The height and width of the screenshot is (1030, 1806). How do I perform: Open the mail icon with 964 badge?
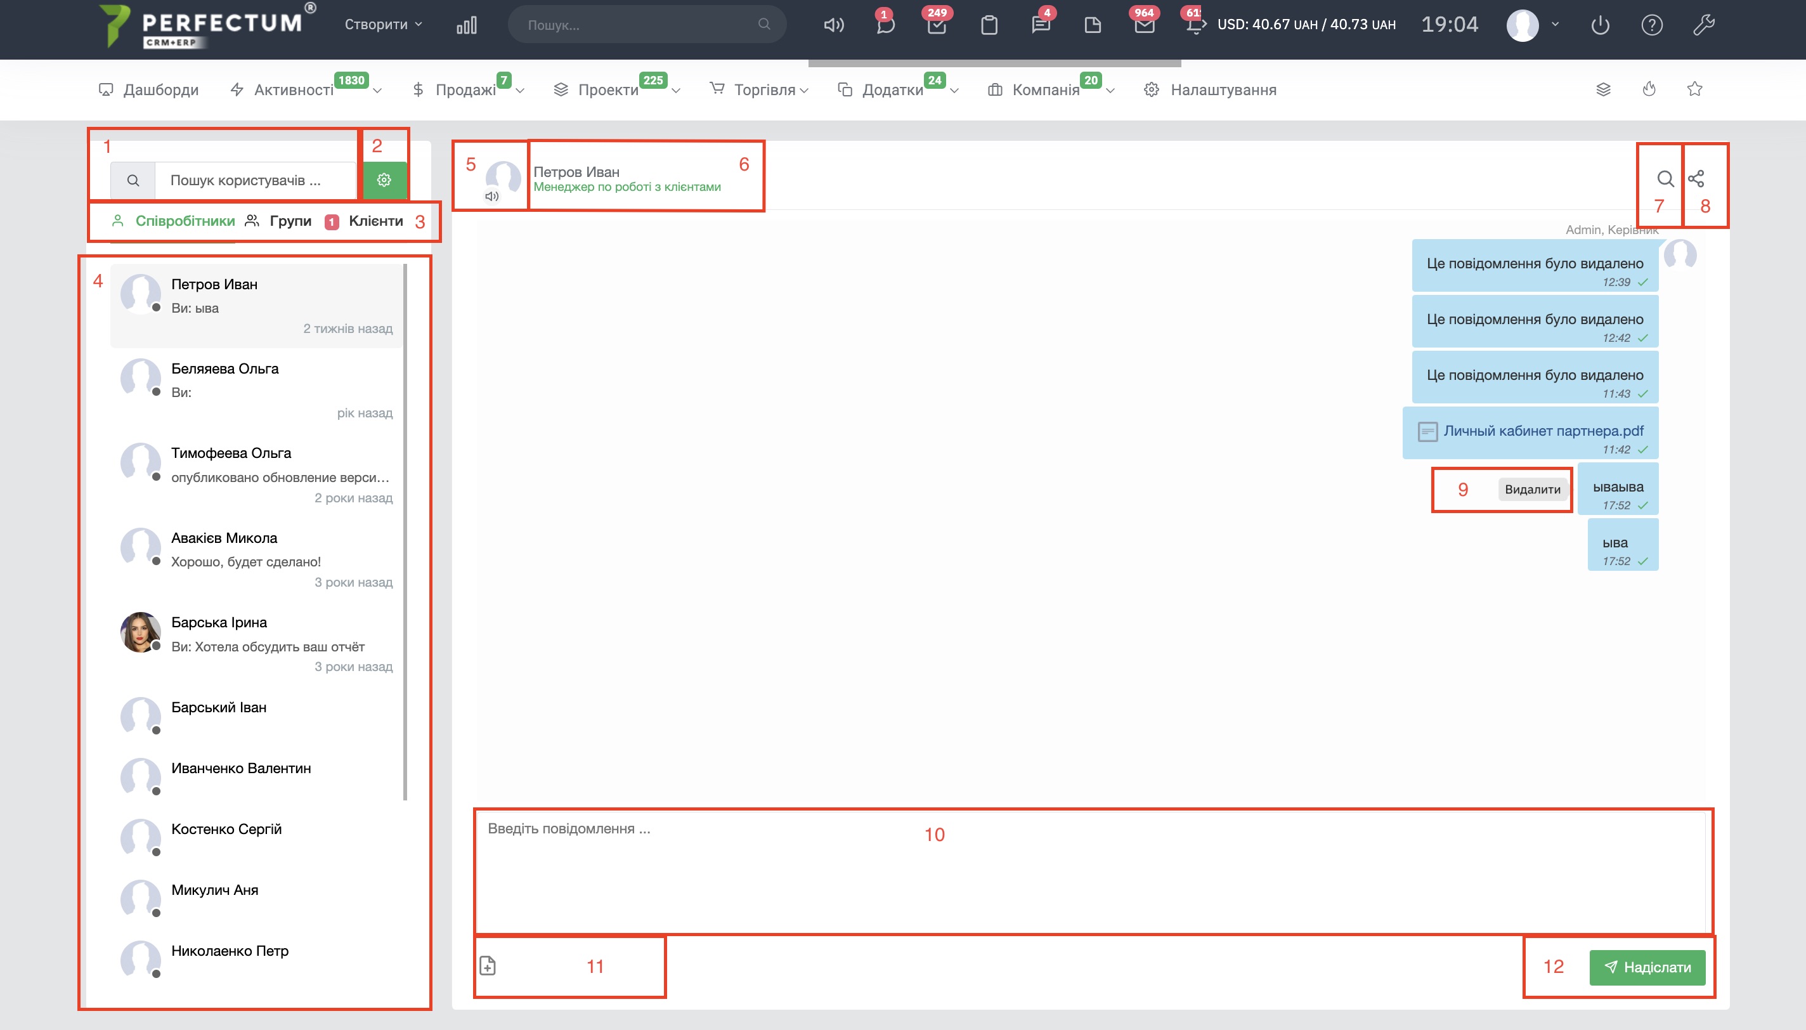click(x=1144, y=25)
